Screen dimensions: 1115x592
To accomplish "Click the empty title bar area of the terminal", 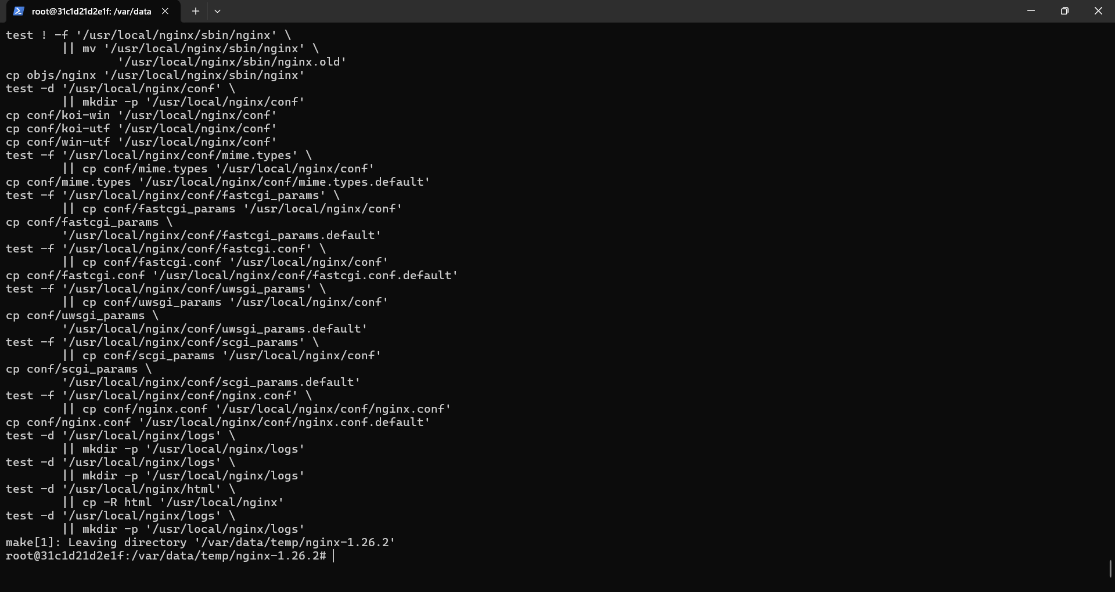I will [x=616, y=11].
